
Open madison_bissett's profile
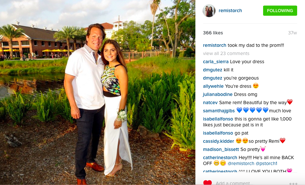(221, 149)
